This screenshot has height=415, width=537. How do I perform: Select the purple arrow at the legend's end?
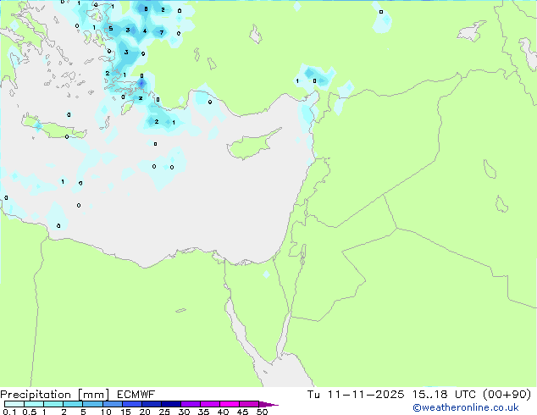[268, 405]
